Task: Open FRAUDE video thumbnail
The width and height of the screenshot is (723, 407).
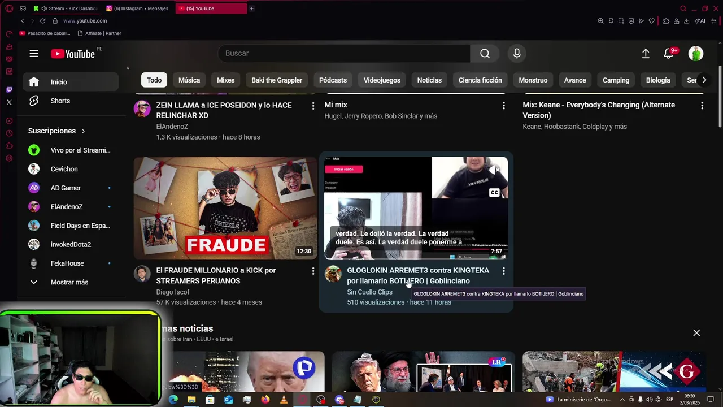Action: [225, 208]
